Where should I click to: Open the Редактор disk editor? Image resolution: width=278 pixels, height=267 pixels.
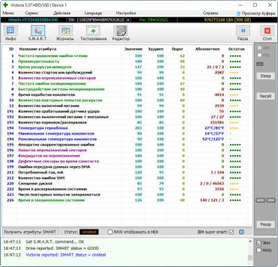121,33
